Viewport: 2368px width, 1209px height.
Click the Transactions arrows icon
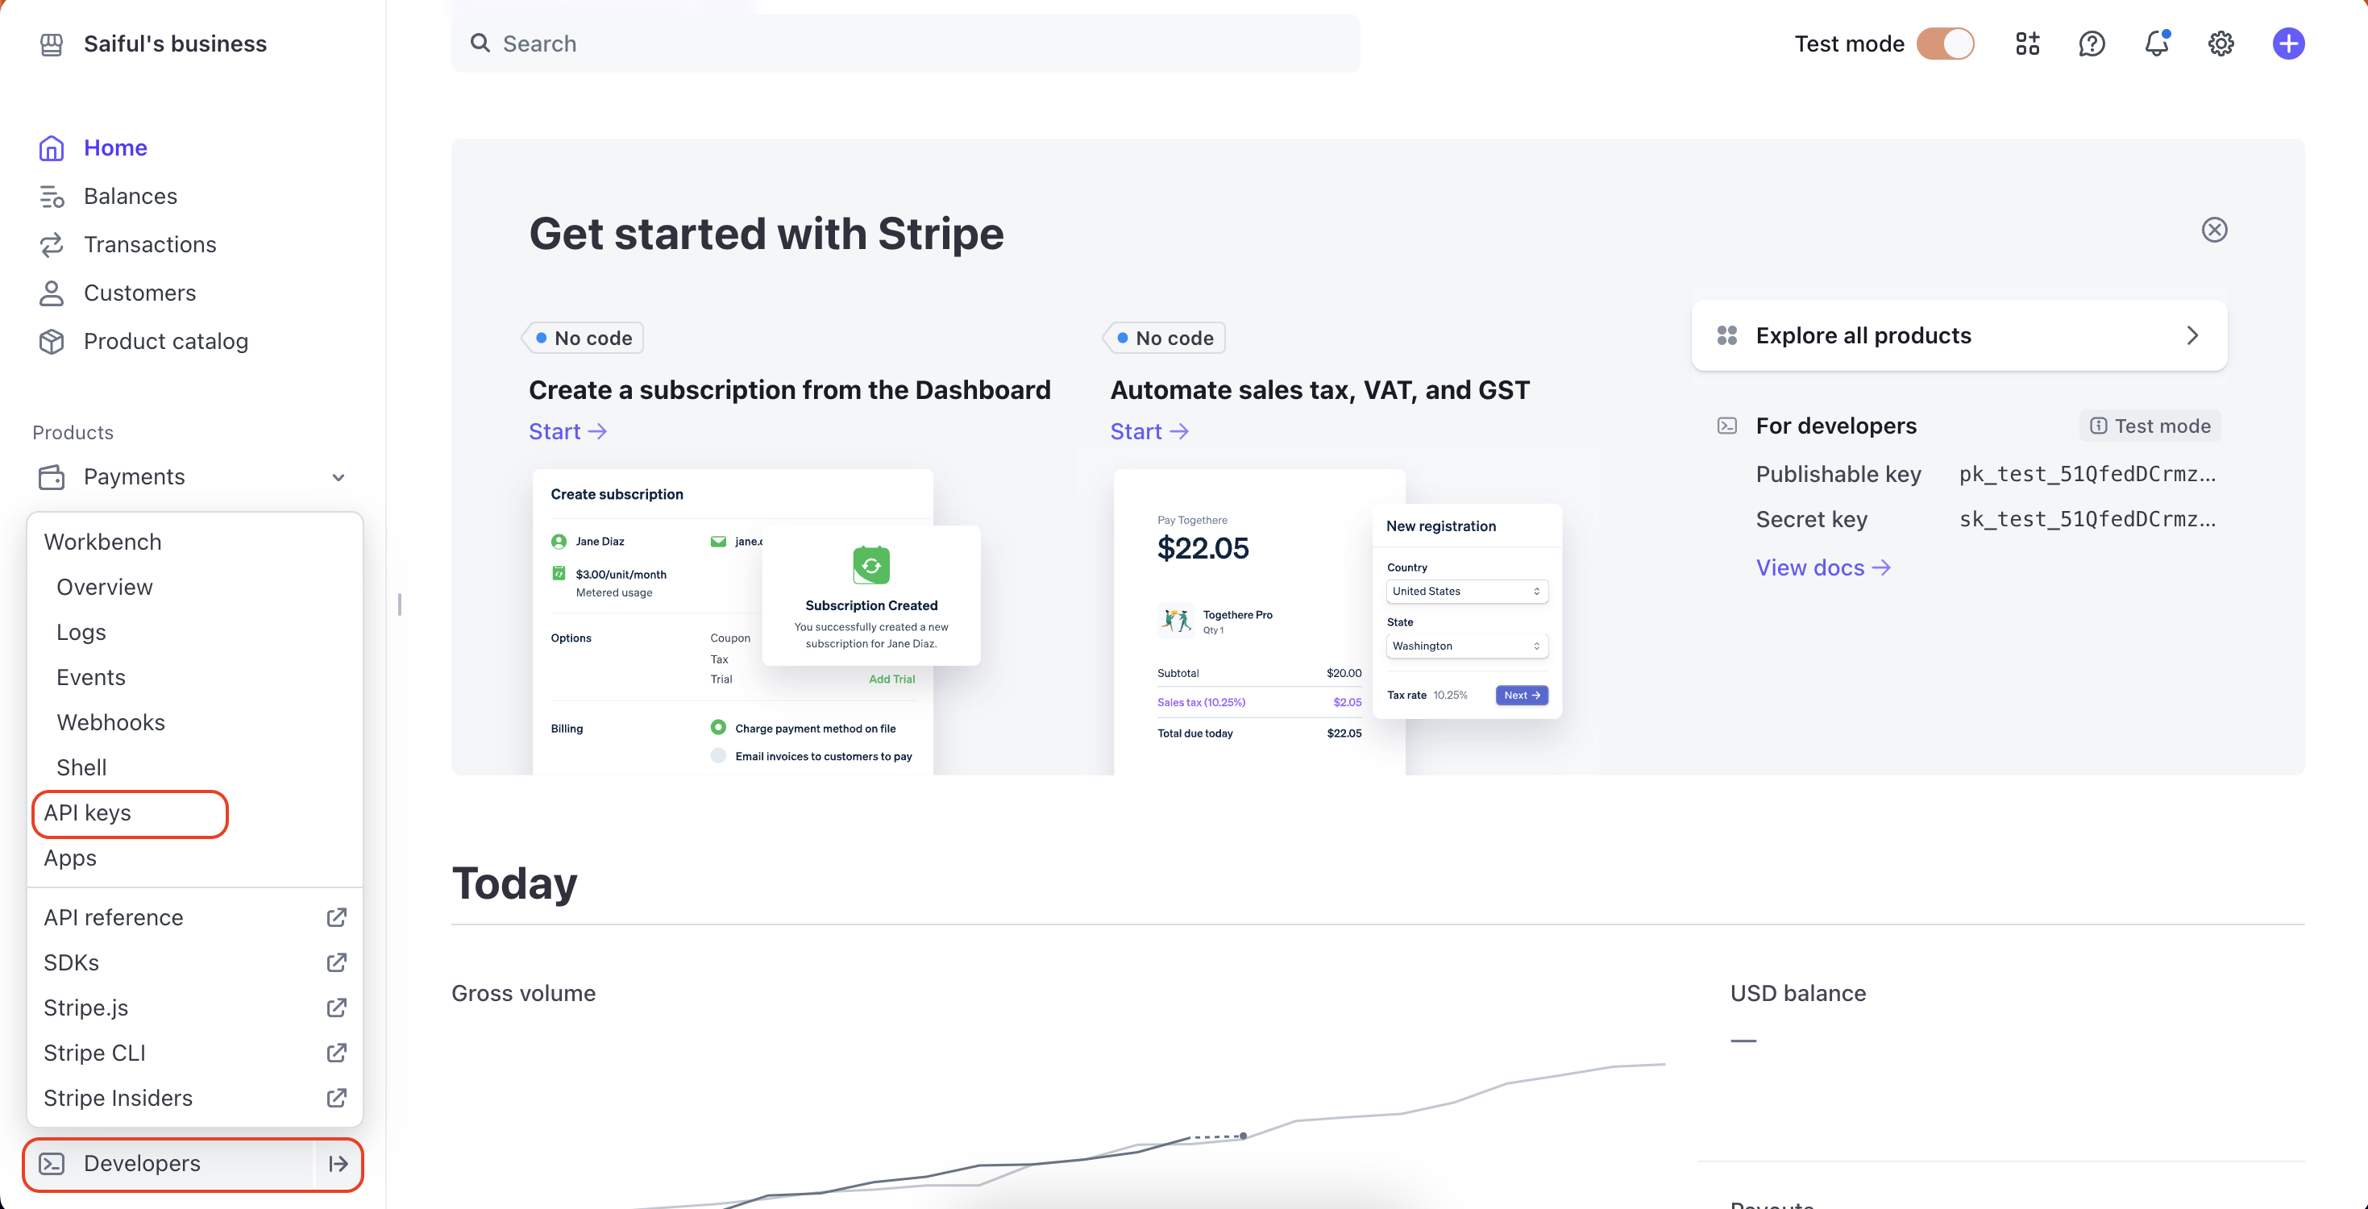pos(52,244)
